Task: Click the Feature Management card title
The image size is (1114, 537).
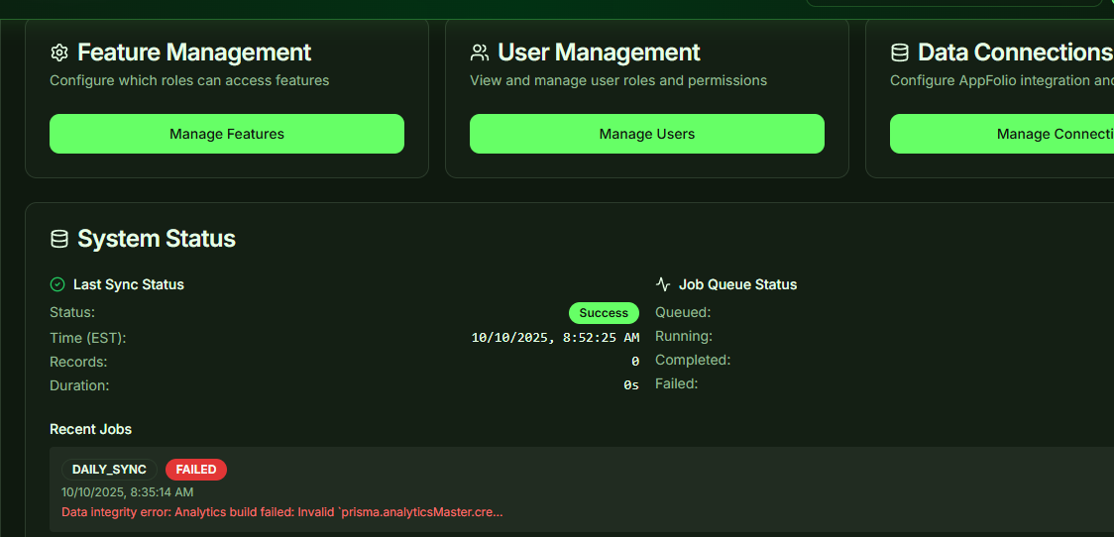Action: click(194, 53)
